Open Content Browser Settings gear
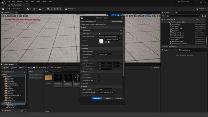Image resolution: width=208 pixels, height=117 pixels. pos(155,68)
